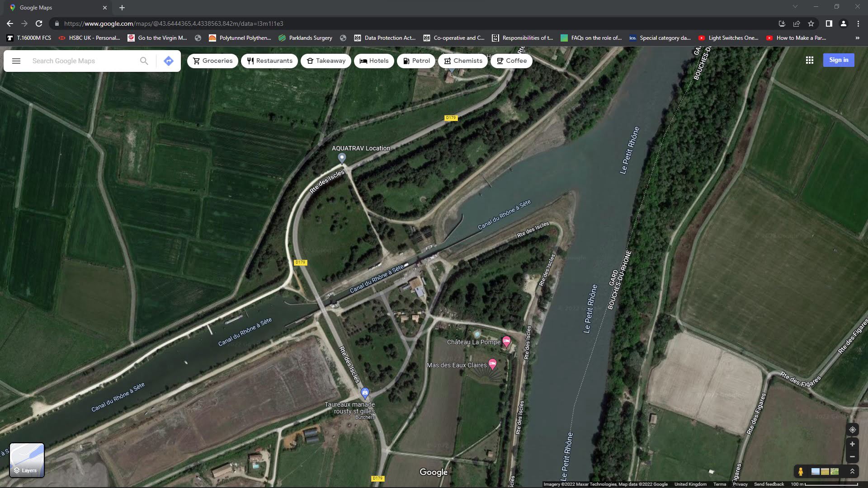Click the AQUATRAV Location map pin
The image size is (868, 488).
pos(342,158)
